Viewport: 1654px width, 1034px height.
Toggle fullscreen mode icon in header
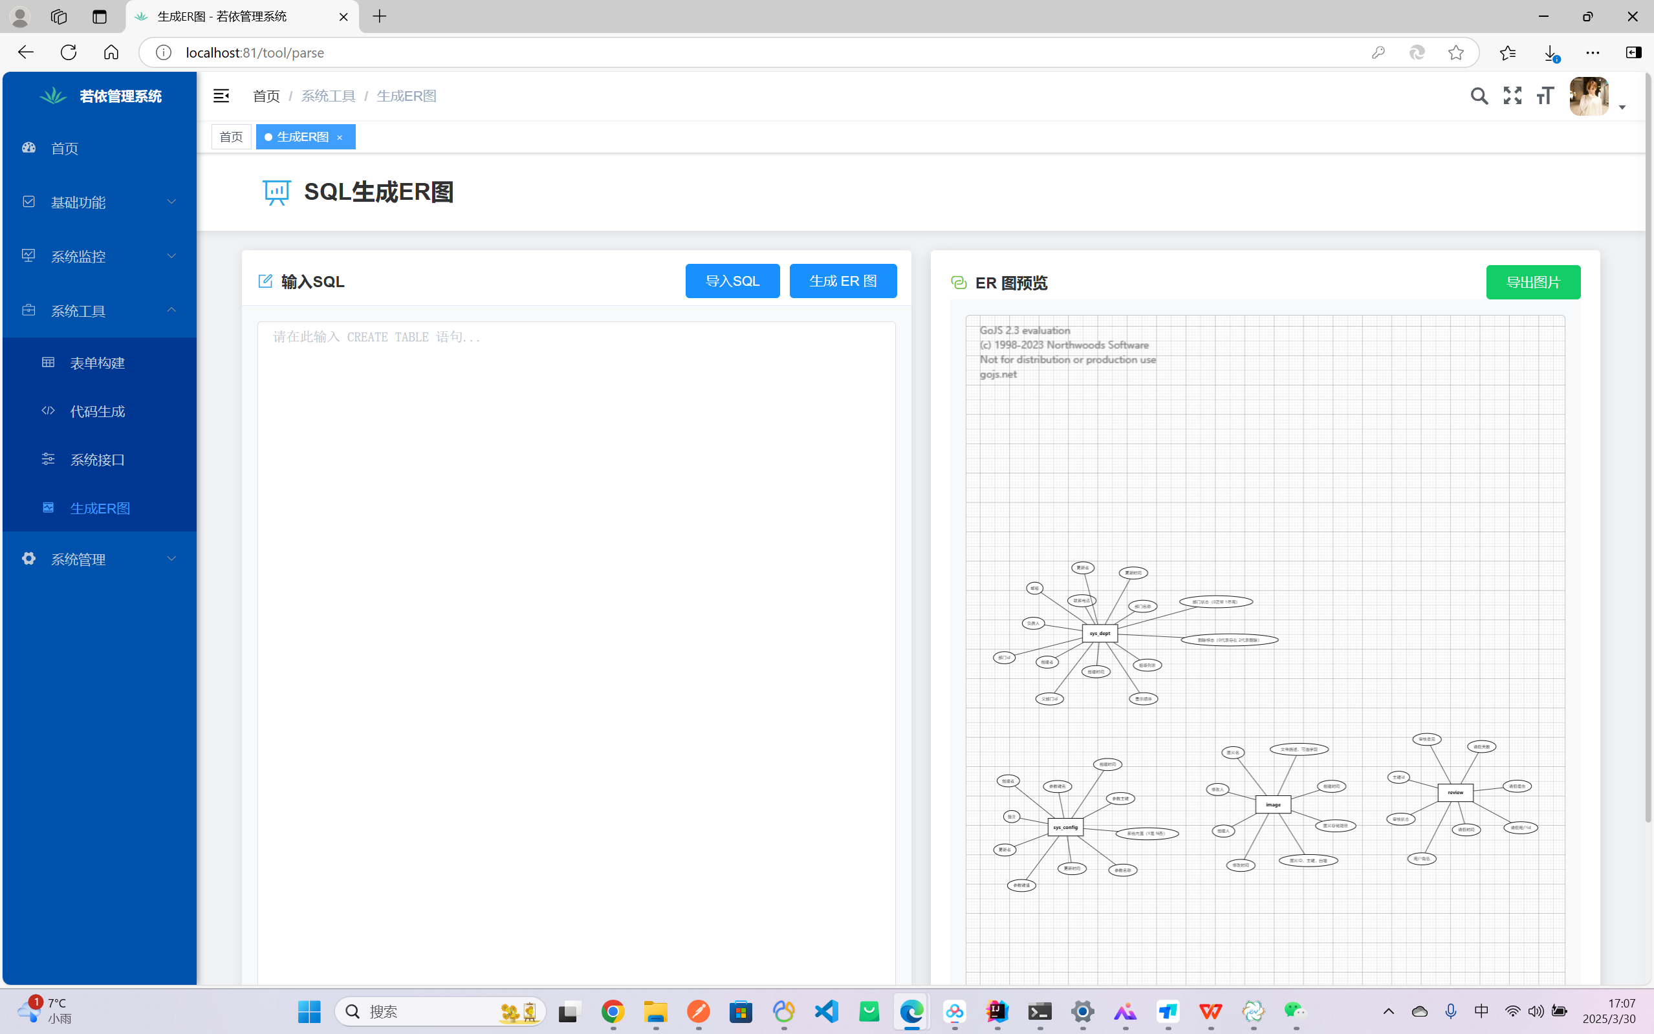coord(1512,96)
